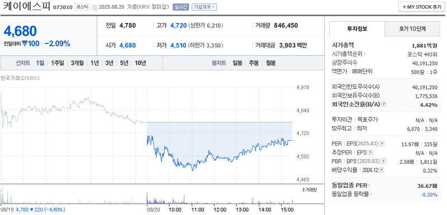Open help icon next to PER EPS(2025.03)
The image size is (447, 215).
[x=382, y=144]
